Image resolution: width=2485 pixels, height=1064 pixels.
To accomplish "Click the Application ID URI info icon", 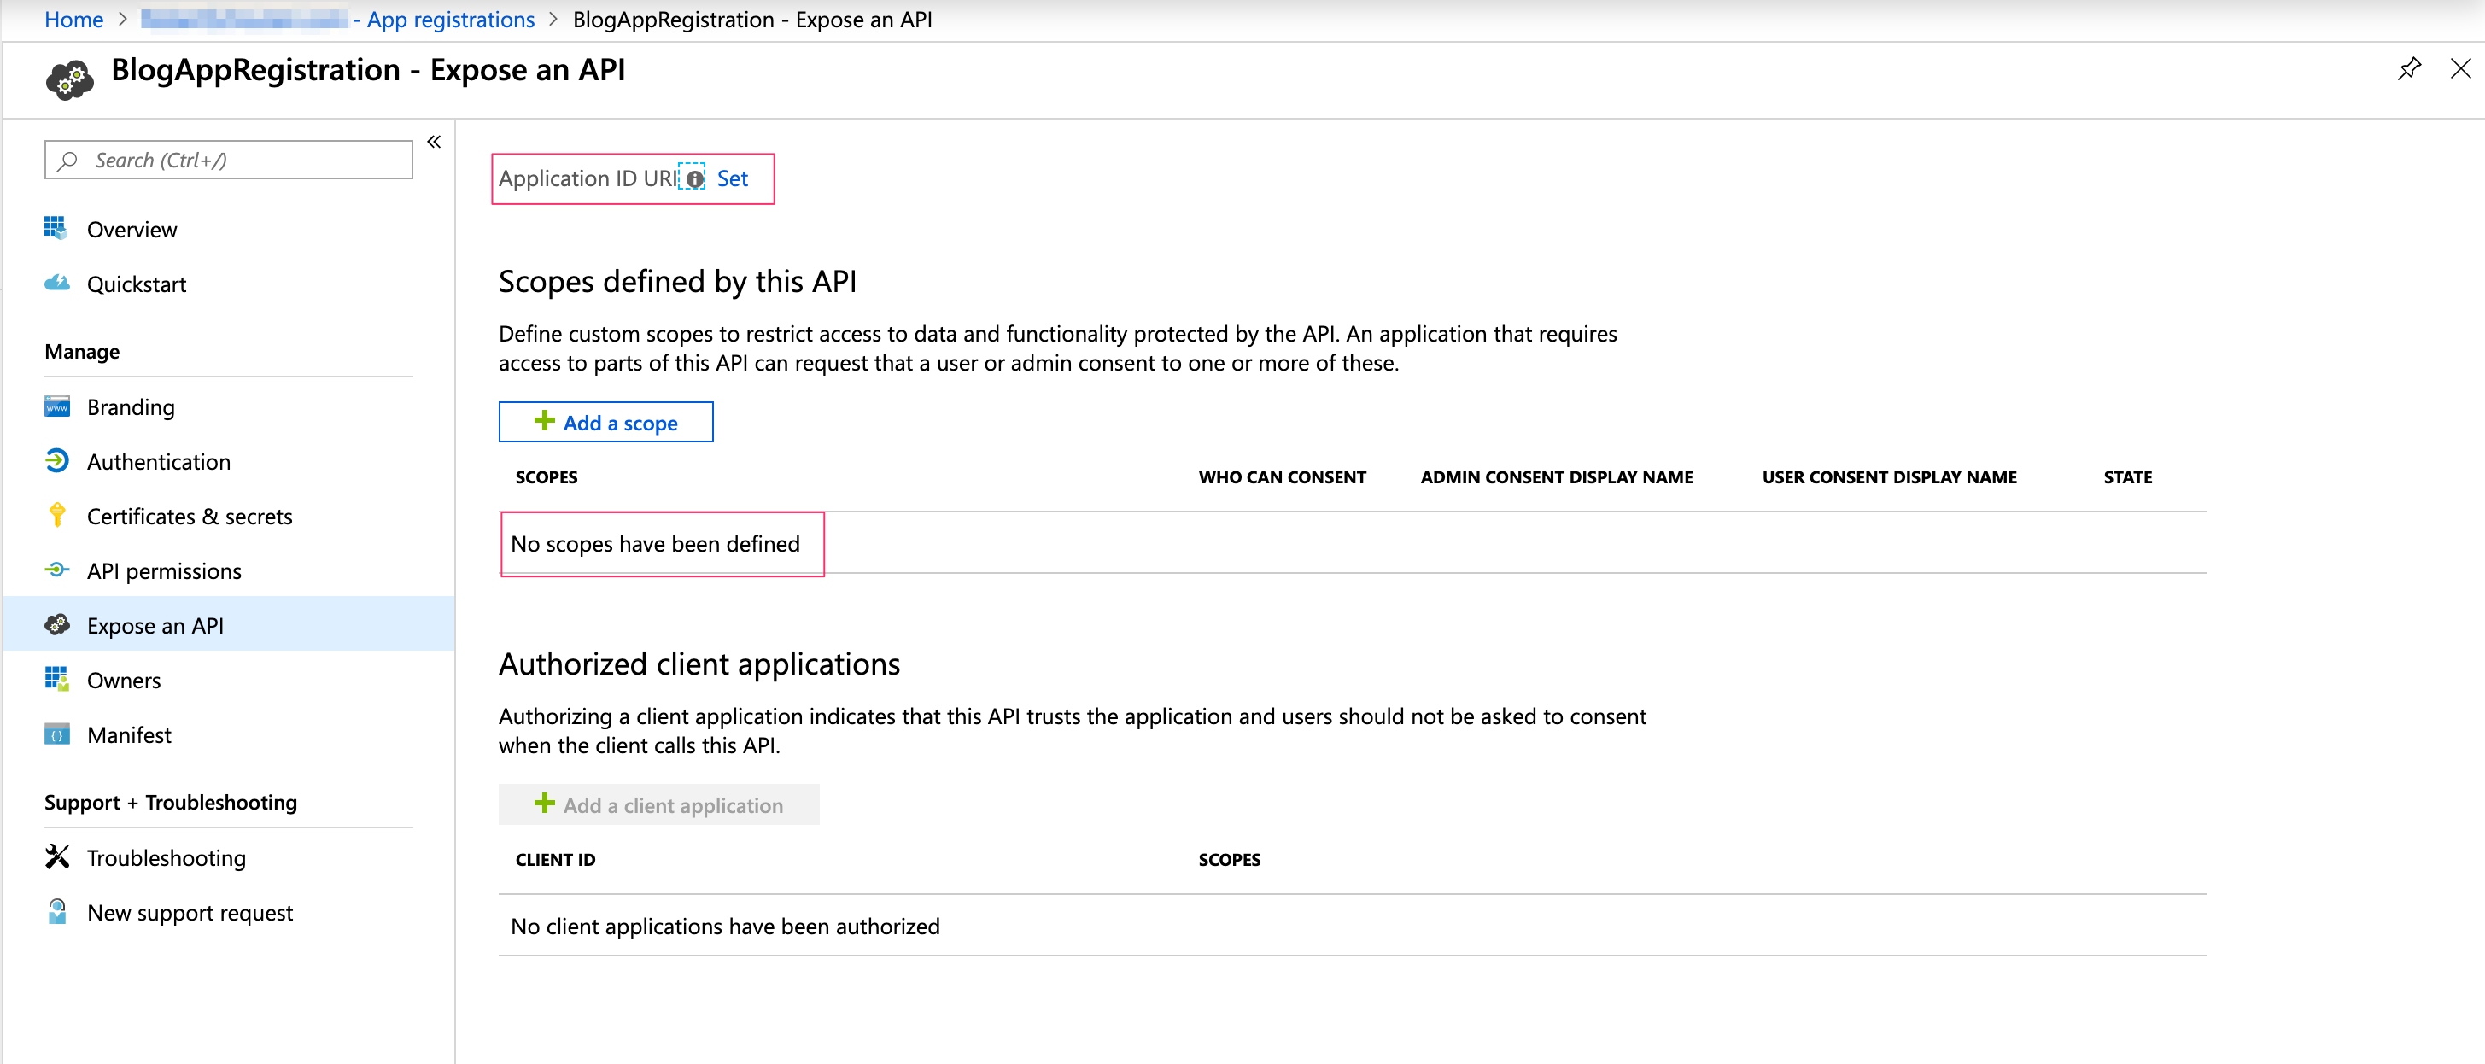I will tap(694, 179).
